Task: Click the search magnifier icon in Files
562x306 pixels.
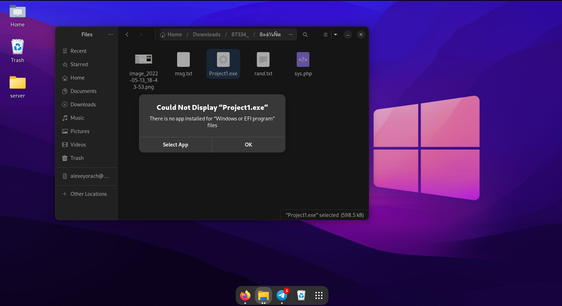Action: pyautogui.click(x=305, y=35)
